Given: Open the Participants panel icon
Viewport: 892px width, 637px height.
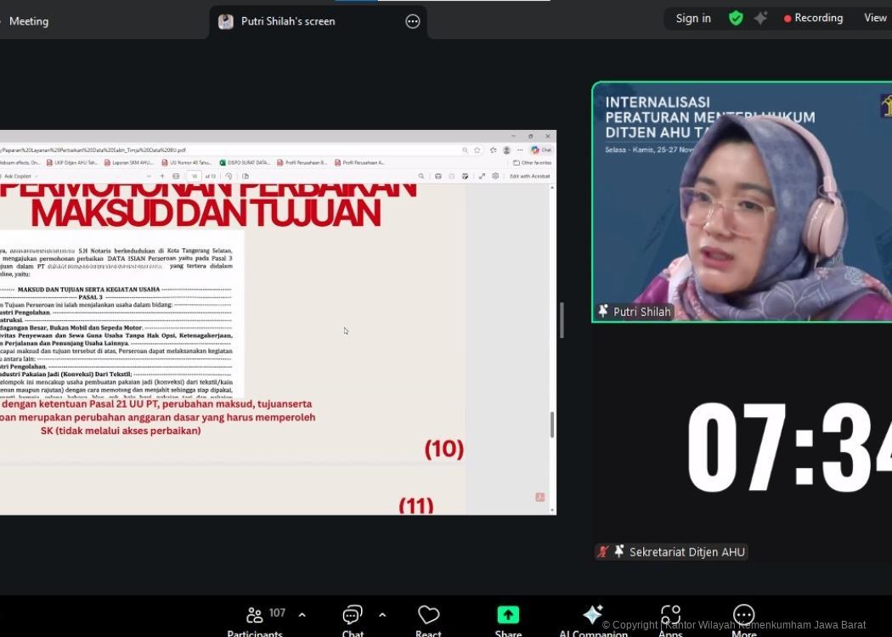Looking at the screenshot, I should pos(255,615).
